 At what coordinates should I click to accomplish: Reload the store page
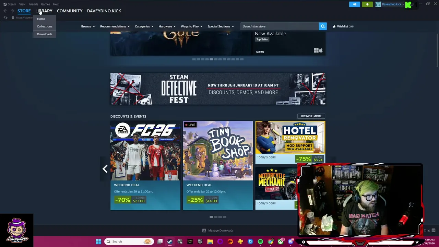5,17
